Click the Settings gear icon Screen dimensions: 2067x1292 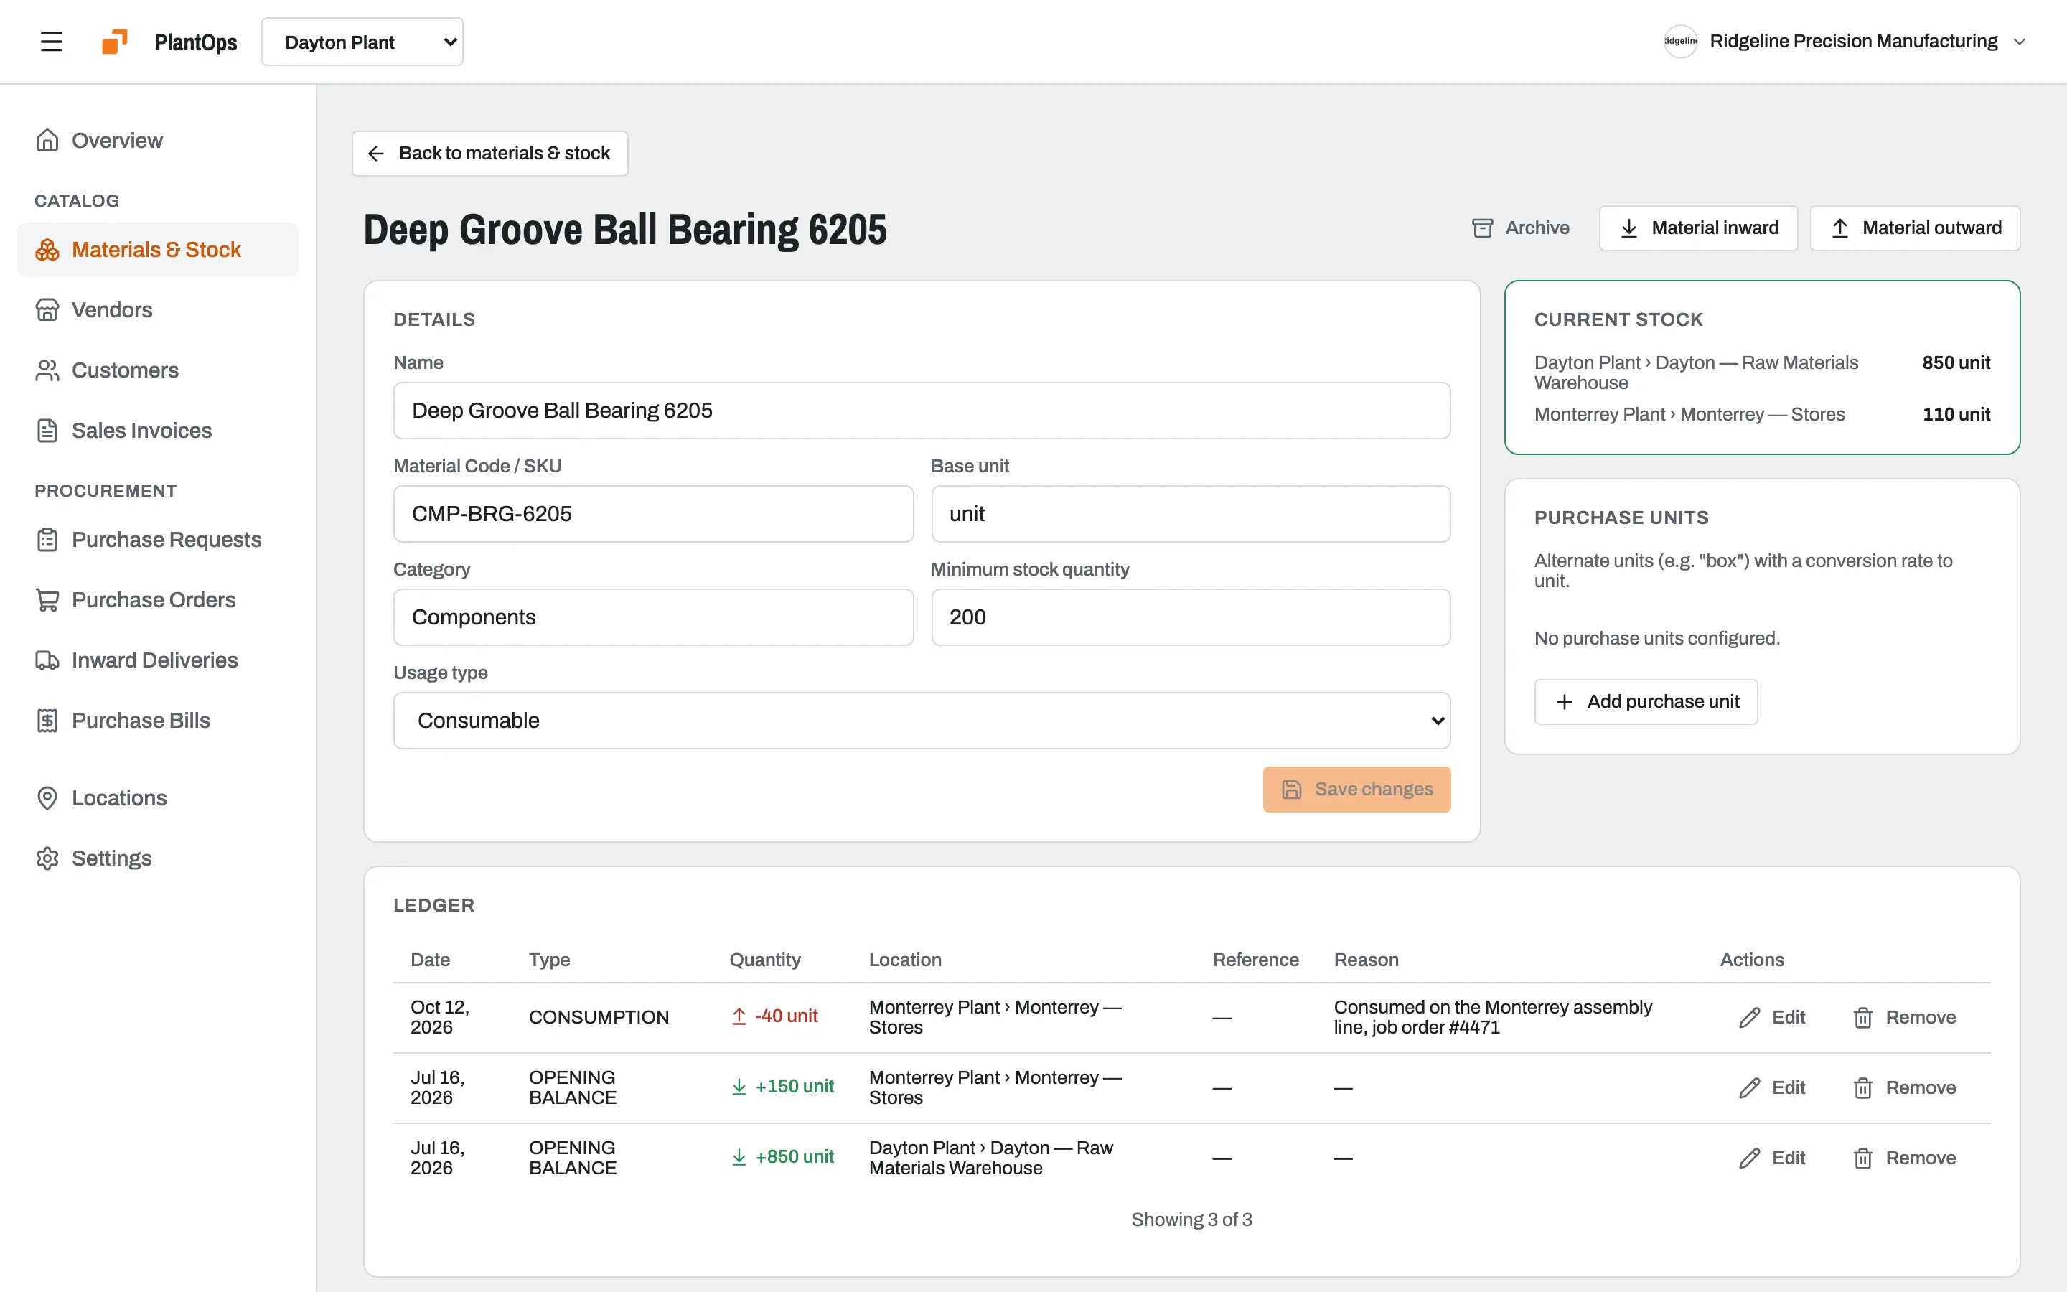tap(47, 858)
